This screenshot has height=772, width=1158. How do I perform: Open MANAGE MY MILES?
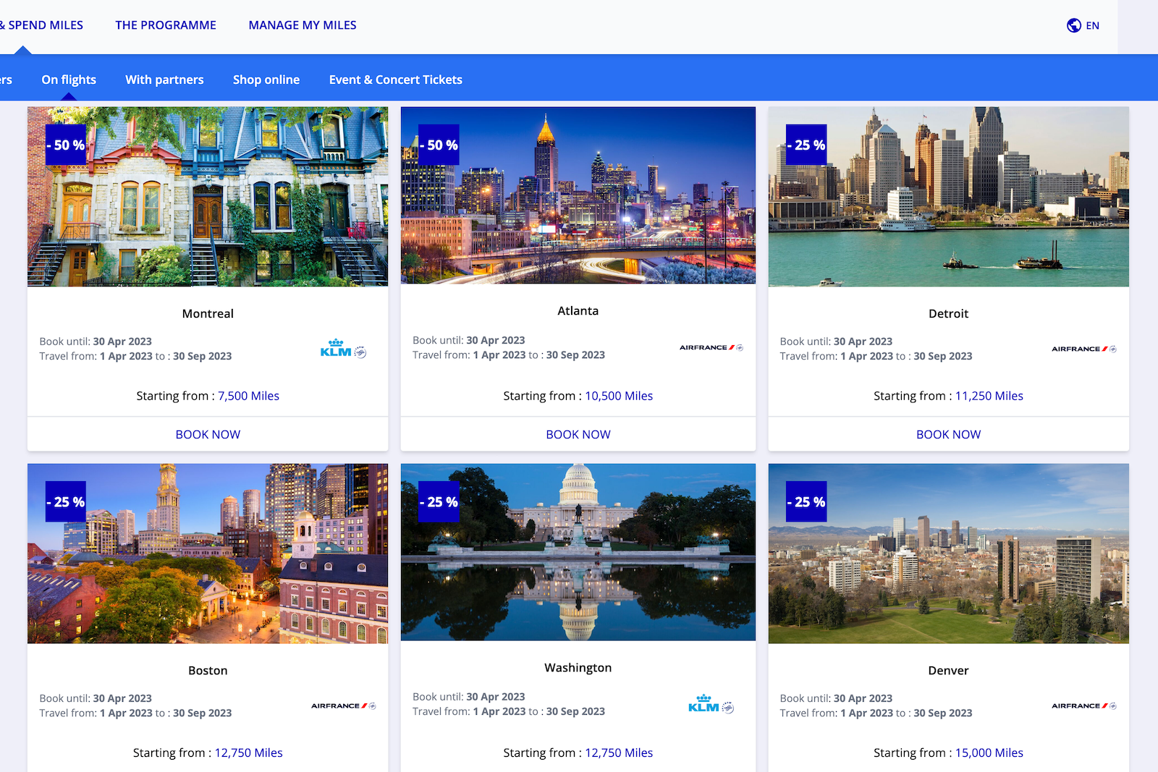(x=302, y=25)
